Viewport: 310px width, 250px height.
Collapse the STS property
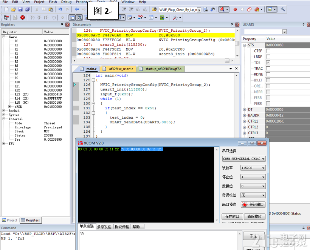click(244, 45)
